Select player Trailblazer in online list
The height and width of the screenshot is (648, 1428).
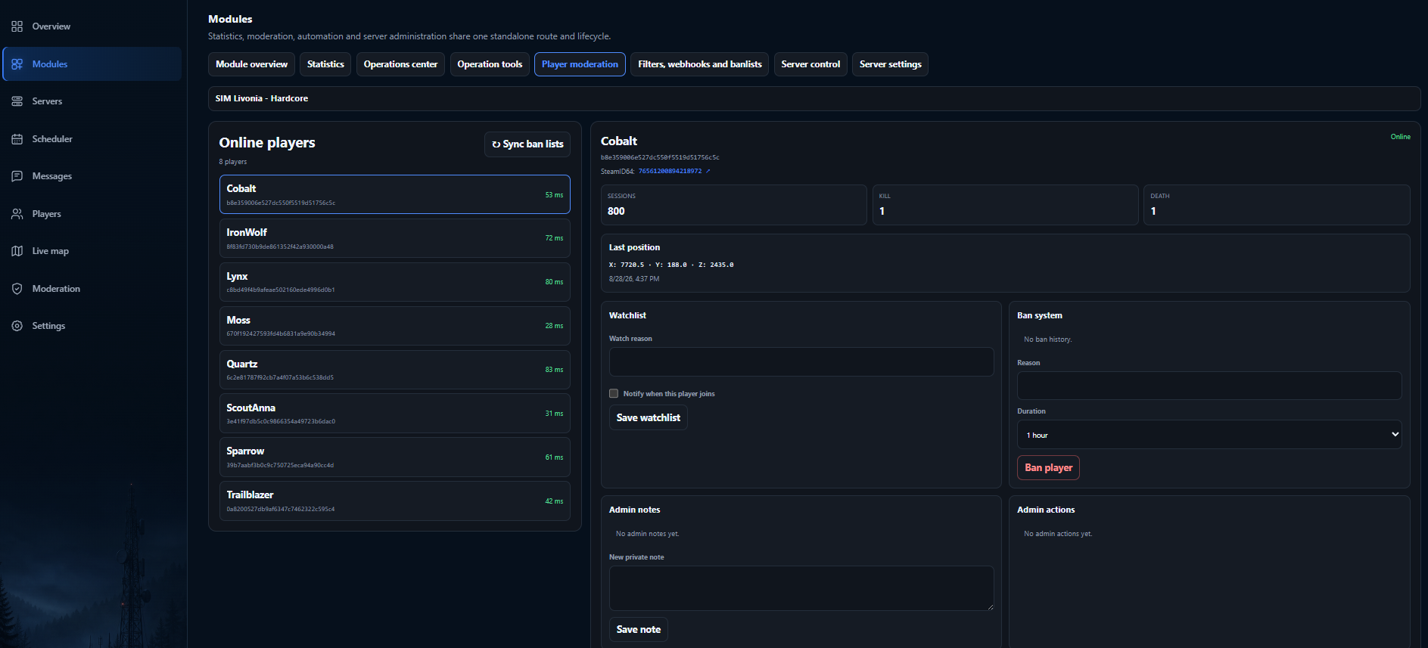point(394,501)
